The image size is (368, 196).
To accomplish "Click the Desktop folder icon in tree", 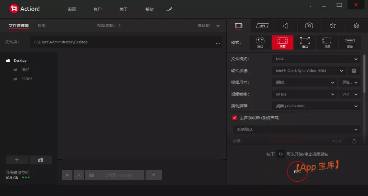I will [8, 61].
